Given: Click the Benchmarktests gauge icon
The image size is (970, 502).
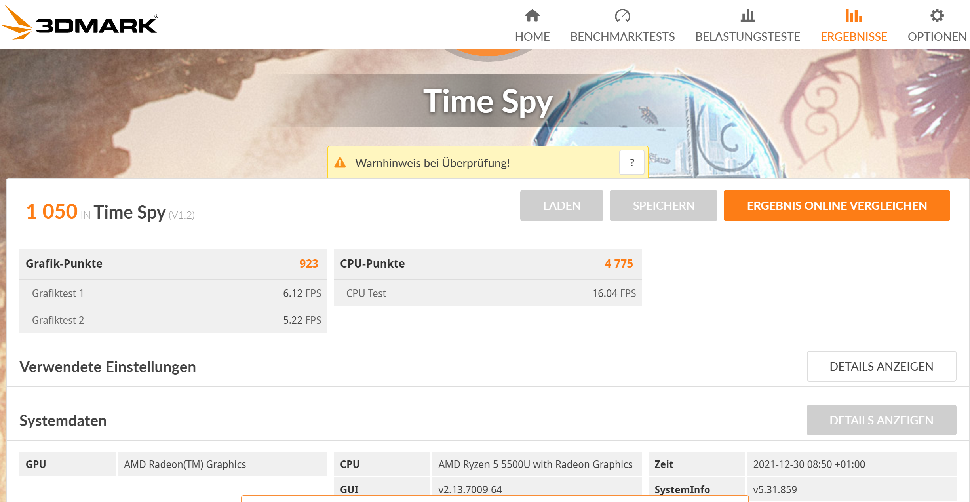Looking at the screenshot, I should [622, 16].
